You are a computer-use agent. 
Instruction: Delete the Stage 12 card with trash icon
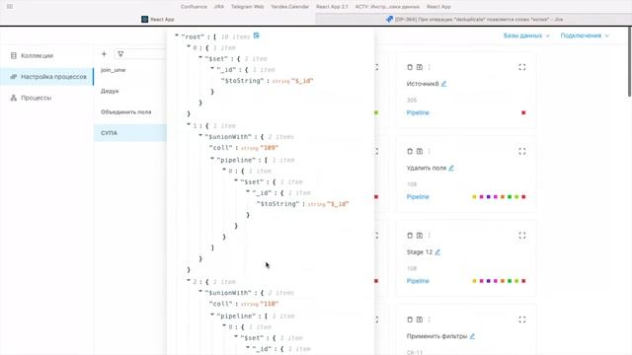pyautogui.click(x=410, y=236)
